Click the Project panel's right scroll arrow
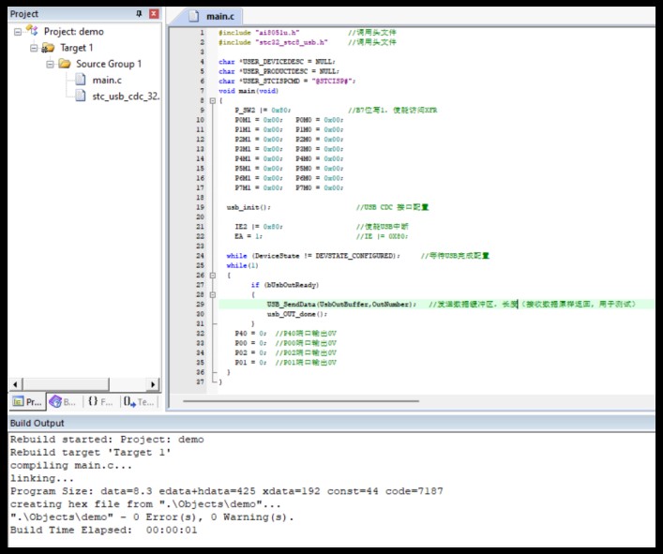The width and height of the screenshot is (663, 554). (x=153, y=384)
